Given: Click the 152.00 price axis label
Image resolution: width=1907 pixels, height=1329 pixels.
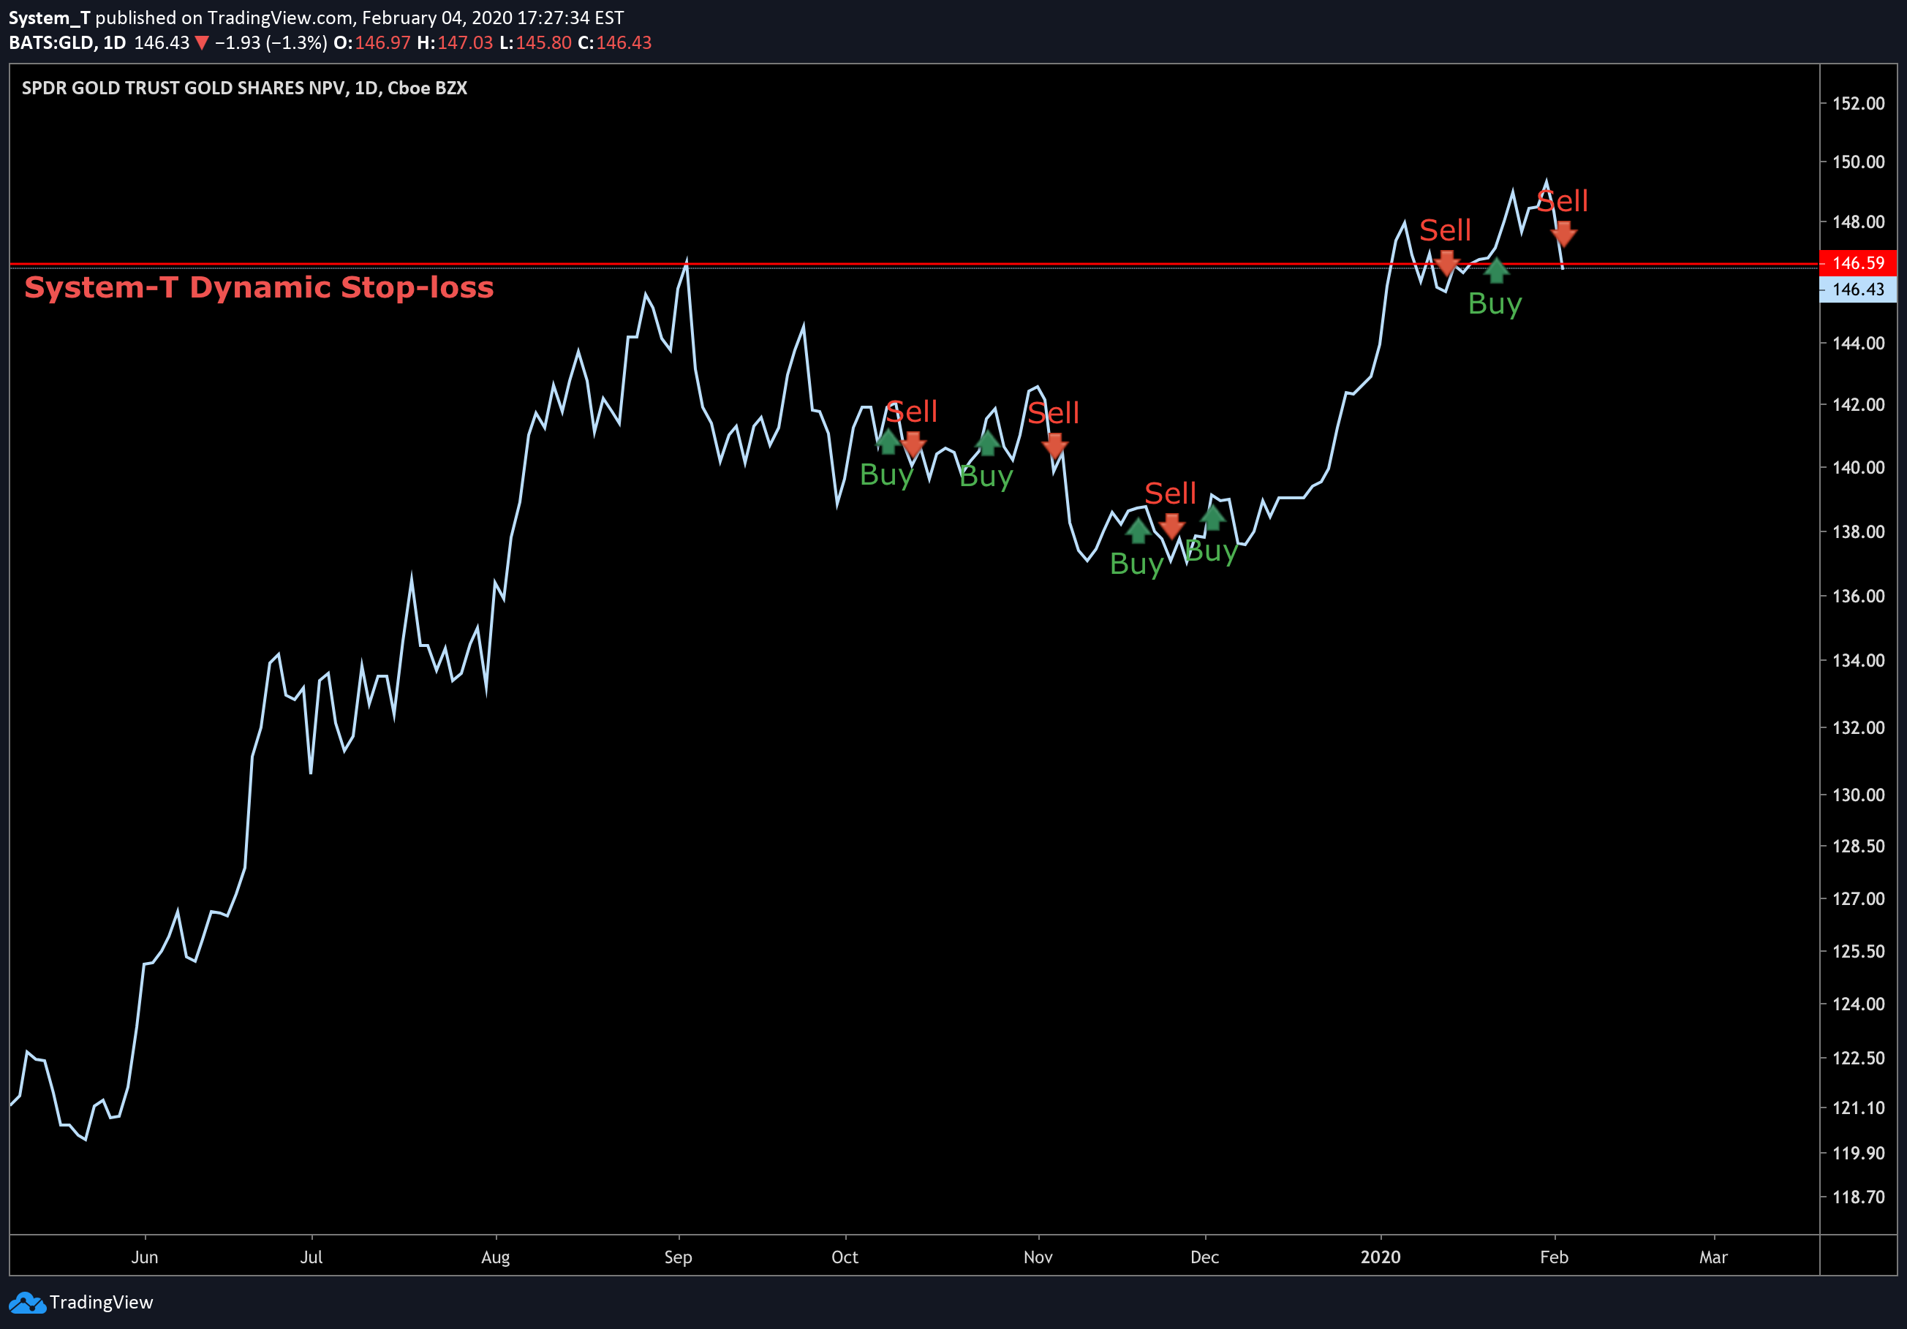Looking at the screenshot, I should [1859, 104].
